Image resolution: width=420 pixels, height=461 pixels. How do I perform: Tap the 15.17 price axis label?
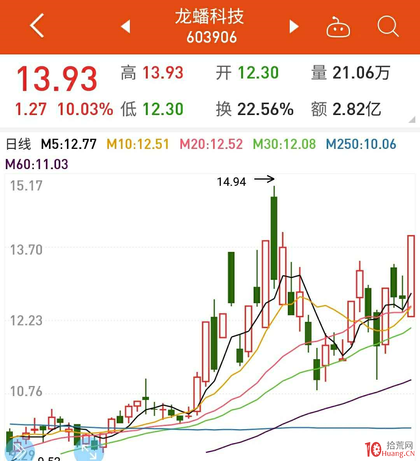tap(26, 186)
